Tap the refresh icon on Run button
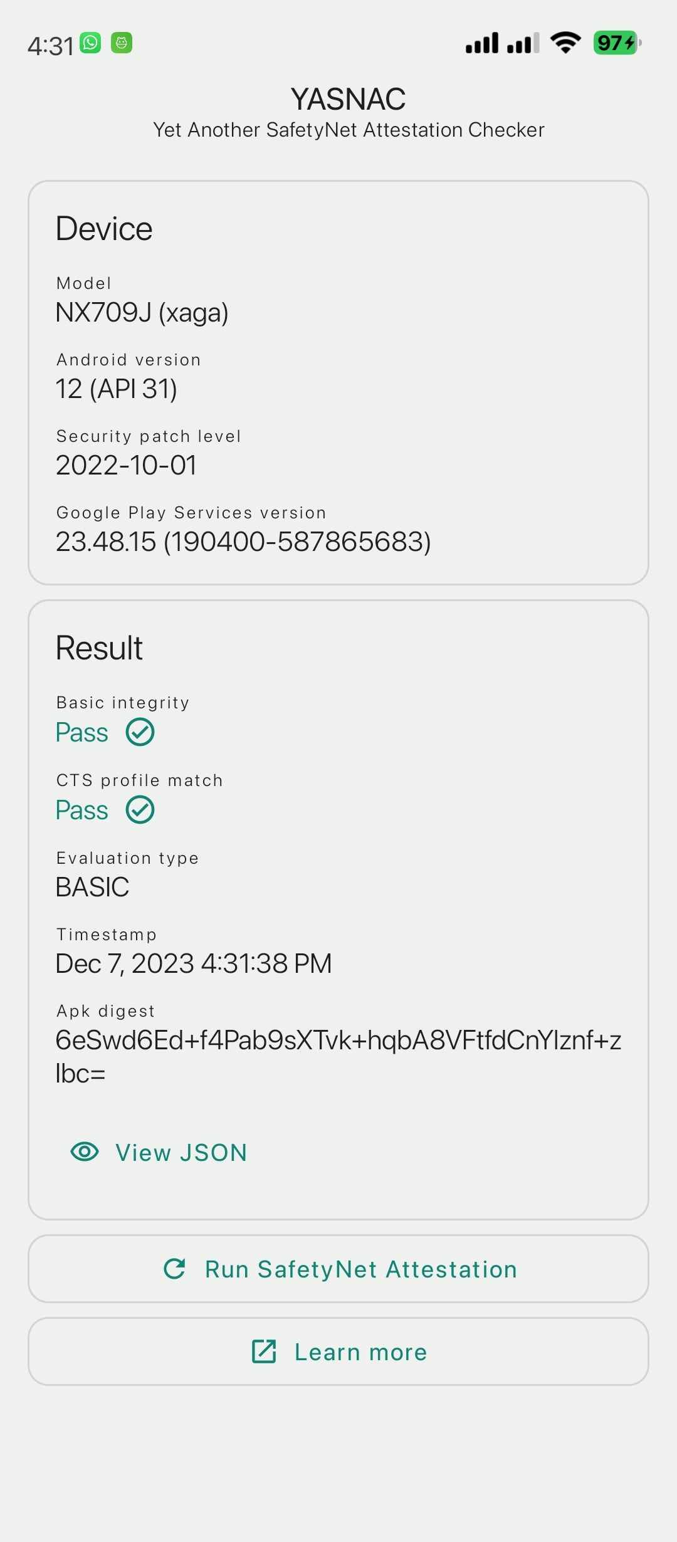Viewport: 677px width, 1542px height. pos(174,1269)
